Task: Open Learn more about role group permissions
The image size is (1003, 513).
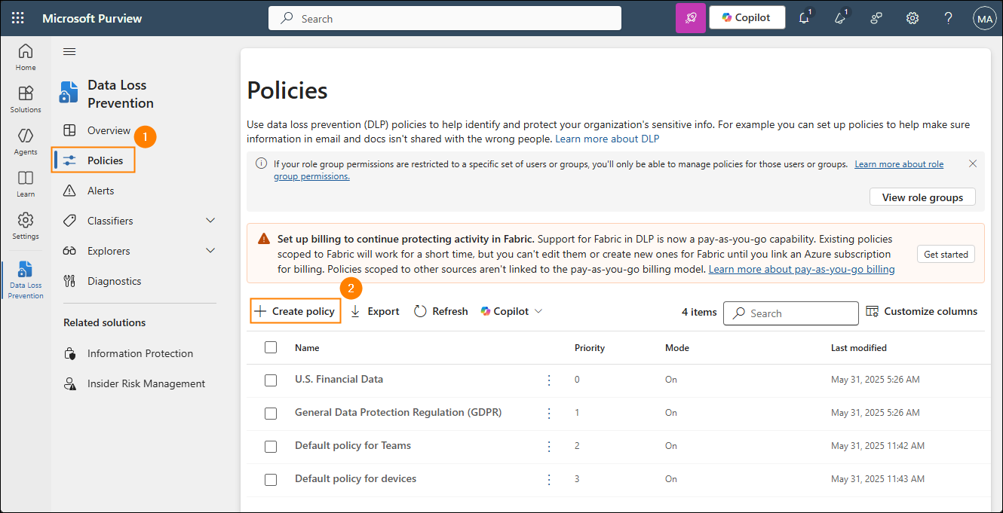Action: click(x=899, y=164)
